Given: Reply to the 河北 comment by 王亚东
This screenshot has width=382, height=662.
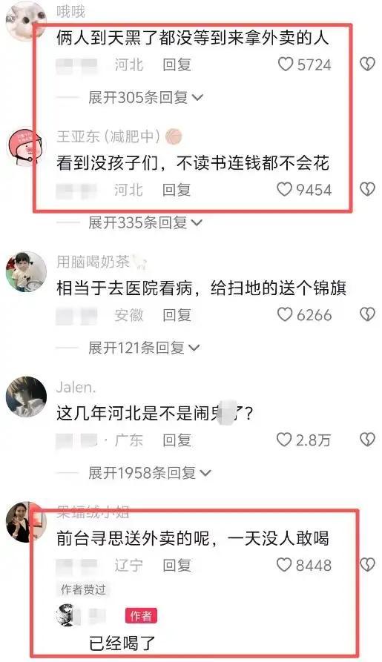Looking at the screenshot, I should click(x=177, y=190).
